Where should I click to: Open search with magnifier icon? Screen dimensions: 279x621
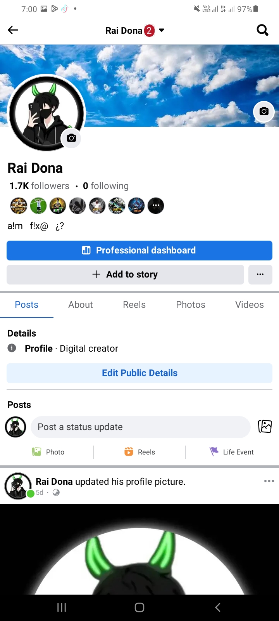pos(262,30)
